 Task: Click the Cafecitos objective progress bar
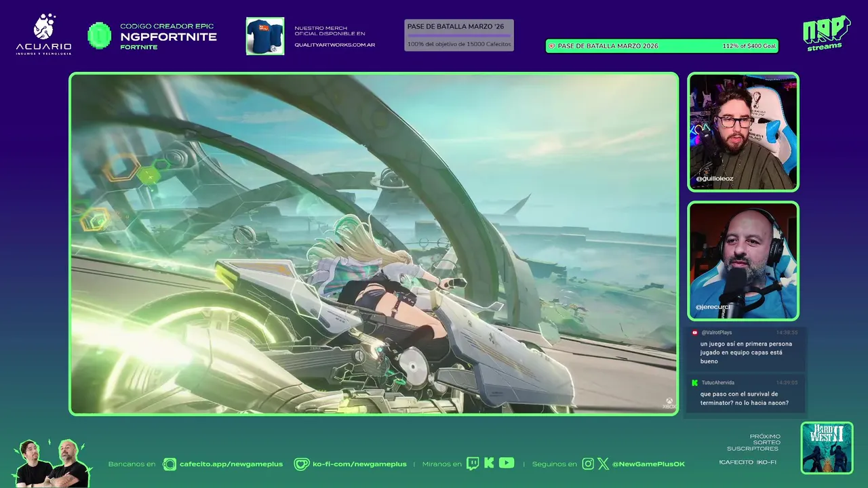[x=458, y=36]
